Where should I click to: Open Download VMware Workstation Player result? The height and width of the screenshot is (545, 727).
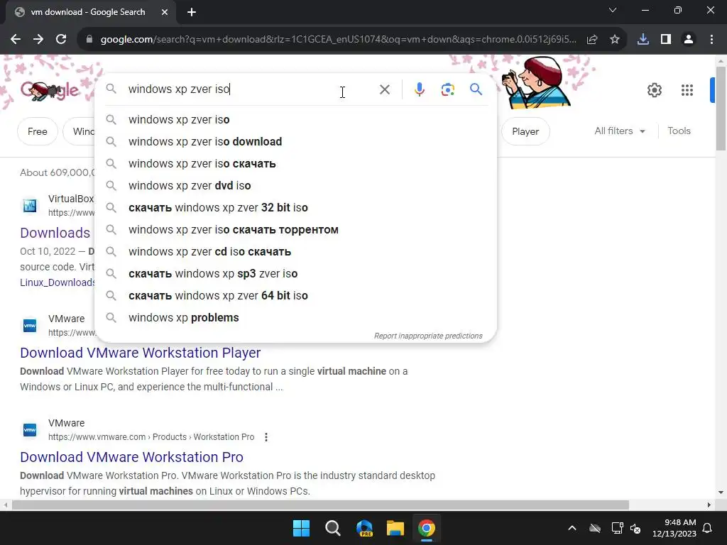(x=140, y=353)
